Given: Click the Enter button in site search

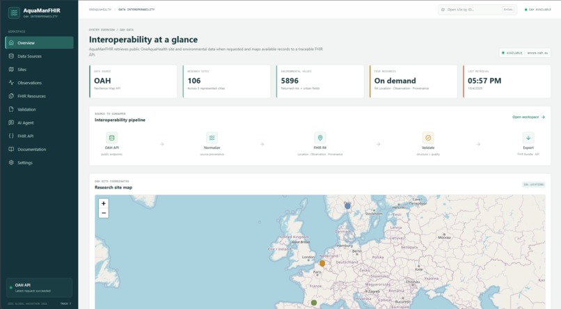Looking at the screenshot, I should 508,10.
